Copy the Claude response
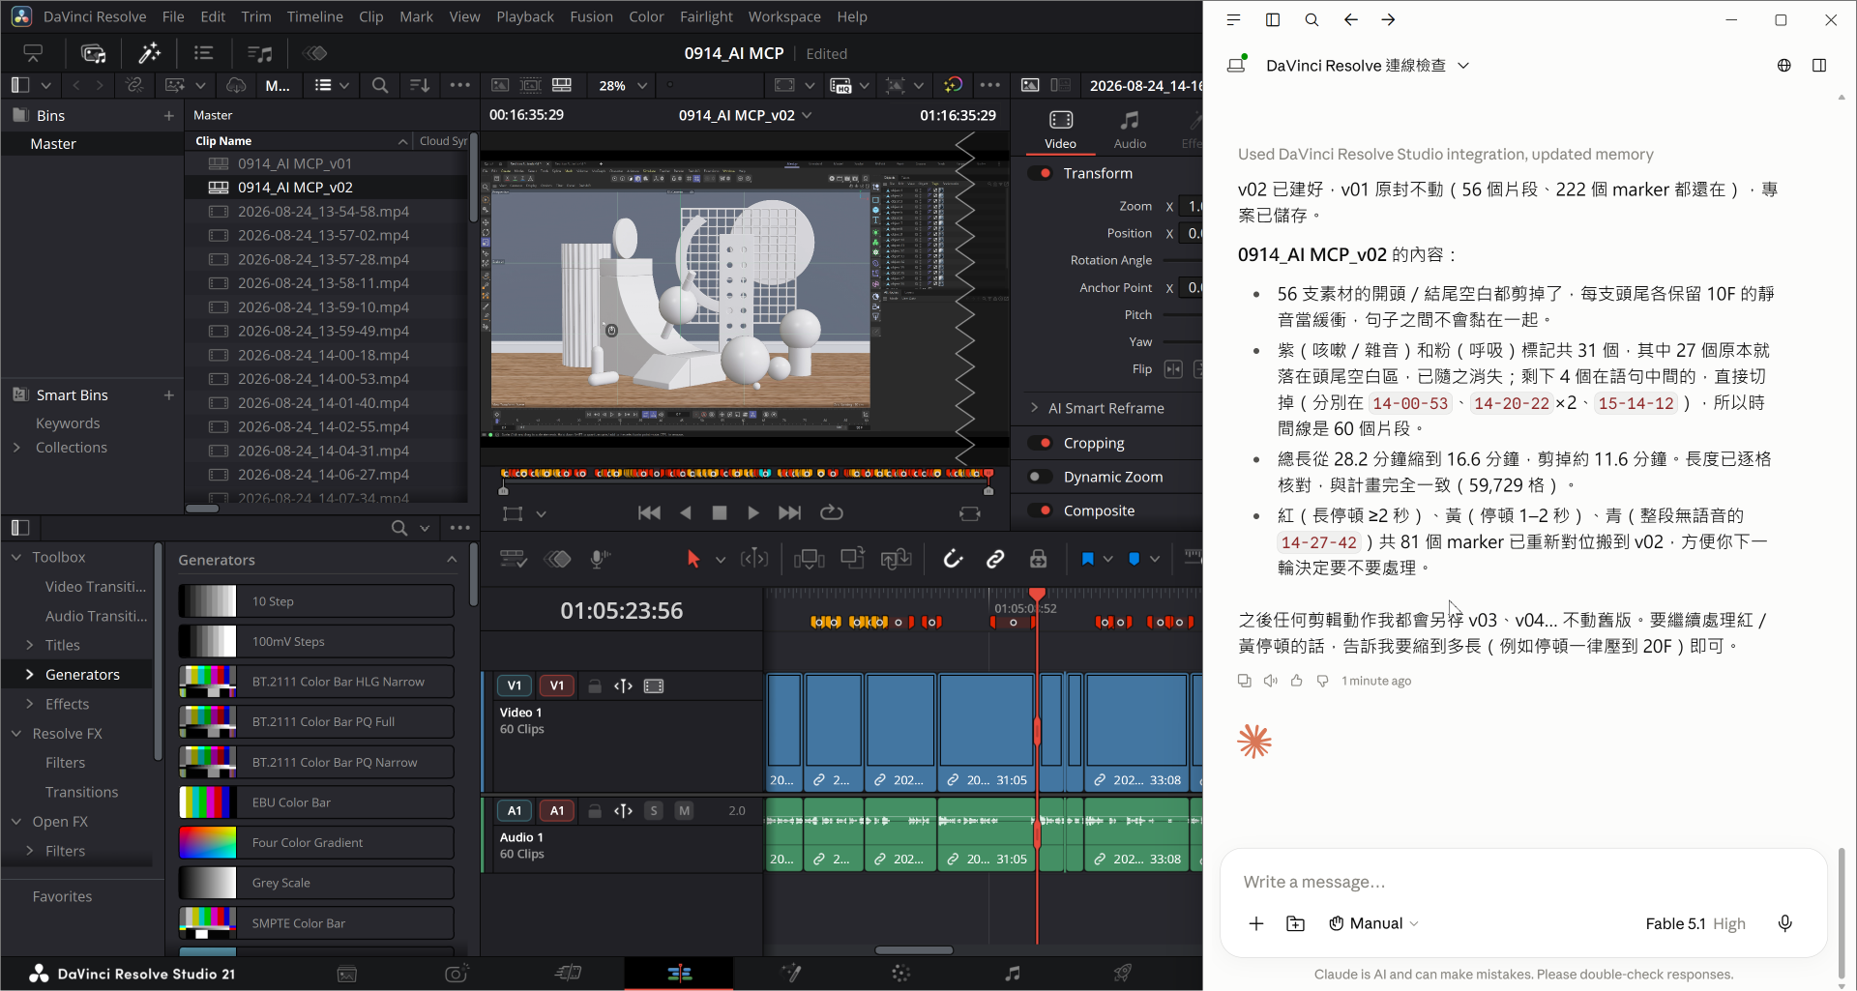 click(1245, 681)
